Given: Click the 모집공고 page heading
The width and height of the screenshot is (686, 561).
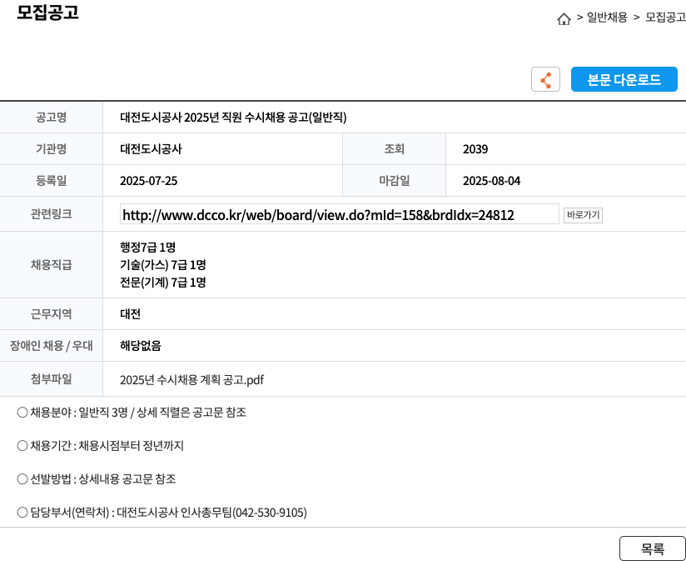Looking at the screenshot, I should click(47, 12).
